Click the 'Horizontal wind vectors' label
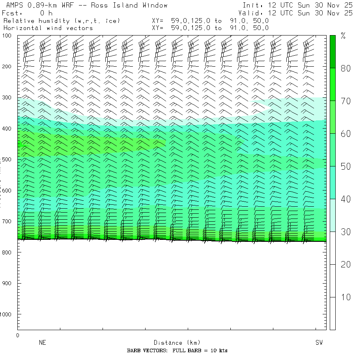The height and width of the screenshot is (355, 355). click(48, 28)
